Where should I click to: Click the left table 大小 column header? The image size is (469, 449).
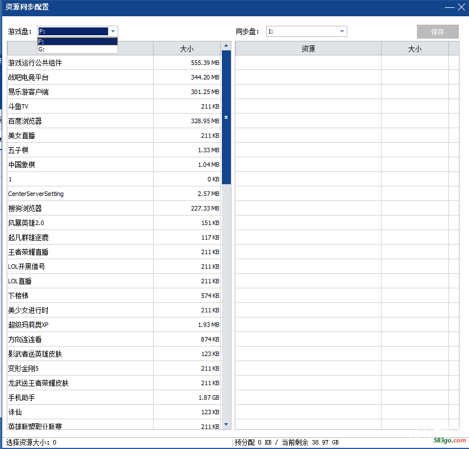click(187, 49)
